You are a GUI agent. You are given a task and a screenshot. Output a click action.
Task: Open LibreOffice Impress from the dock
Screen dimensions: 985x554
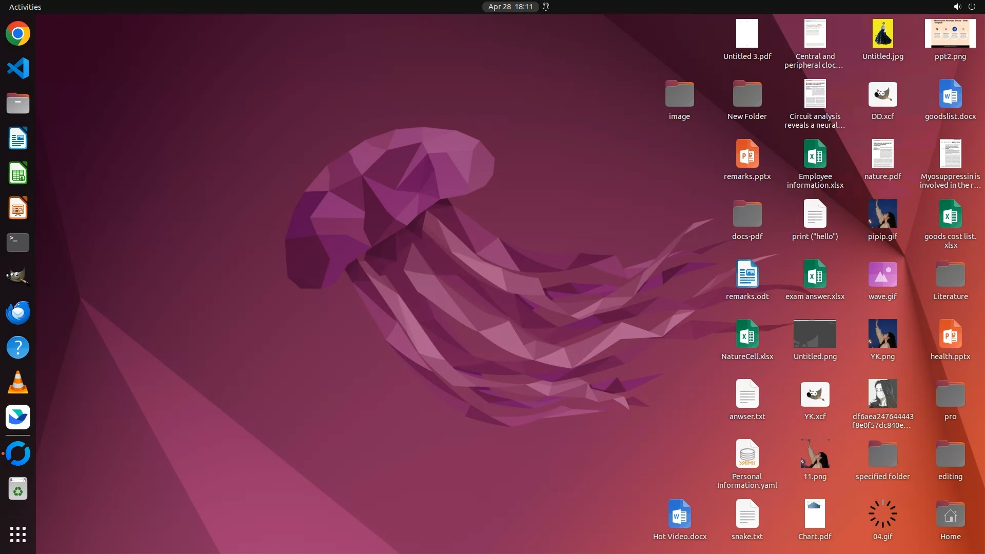pyautogui.click(x=18, y=208)
